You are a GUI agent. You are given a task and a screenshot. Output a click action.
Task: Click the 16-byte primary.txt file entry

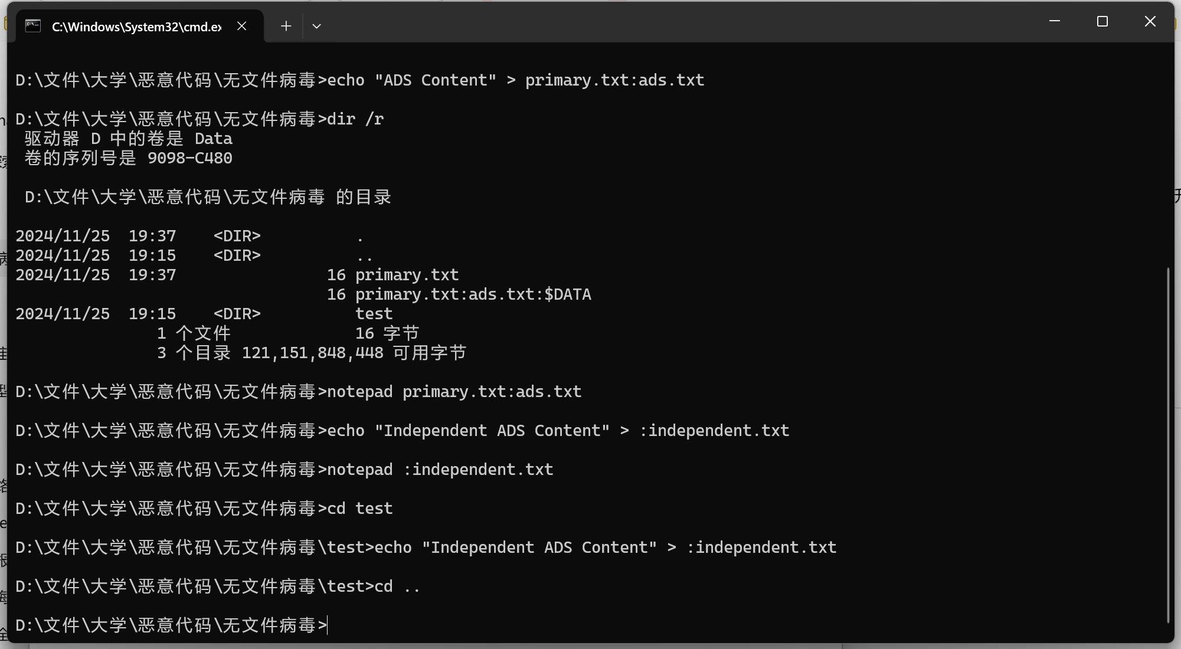(x=407, y=275)
